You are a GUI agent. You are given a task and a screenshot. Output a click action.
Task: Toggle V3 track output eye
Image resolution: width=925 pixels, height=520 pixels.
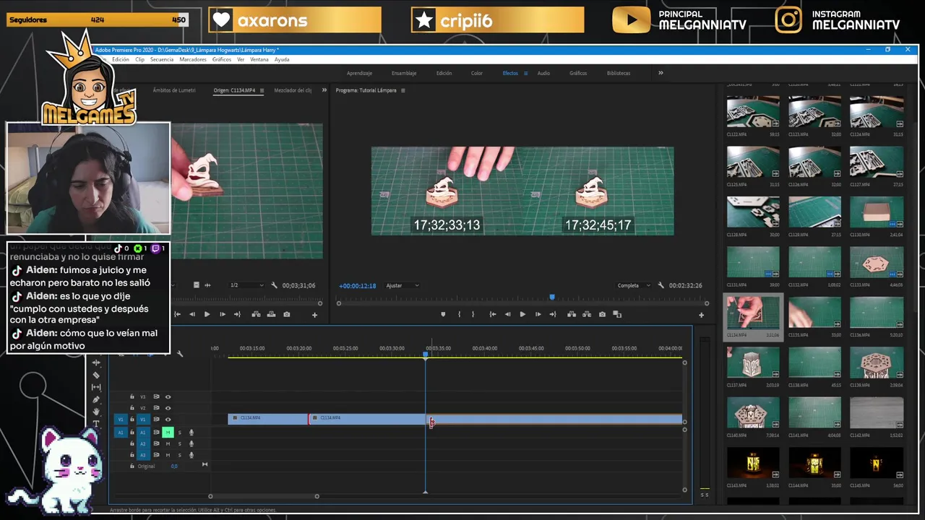click(x=168, y=396)
